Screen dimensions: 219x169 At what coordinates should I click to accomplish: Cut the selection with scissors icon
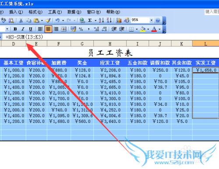tap(21, 21)
